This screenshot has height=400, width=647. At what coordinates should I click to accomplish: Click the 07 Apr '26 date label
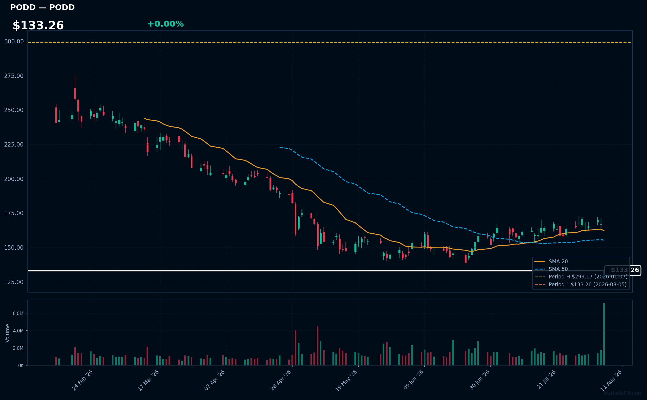(214, 380)
